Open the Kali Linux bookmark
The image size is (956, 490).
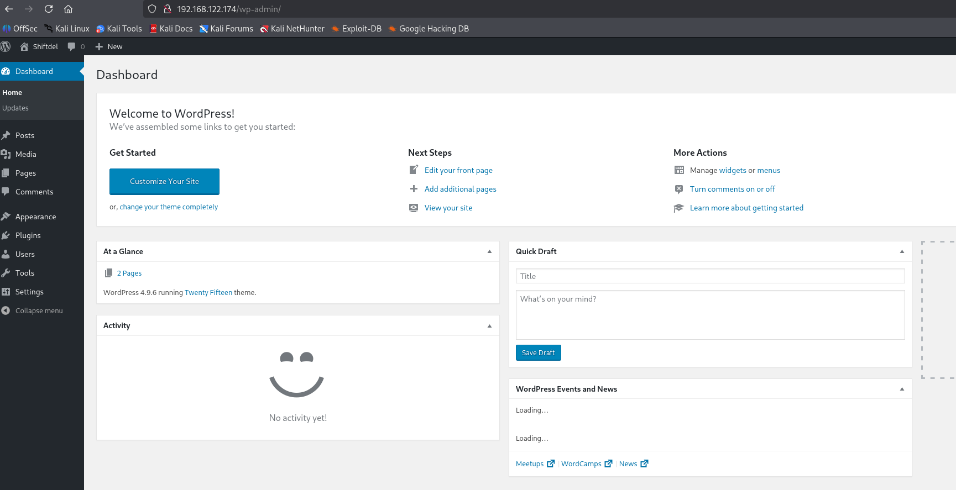coord(67,29)
